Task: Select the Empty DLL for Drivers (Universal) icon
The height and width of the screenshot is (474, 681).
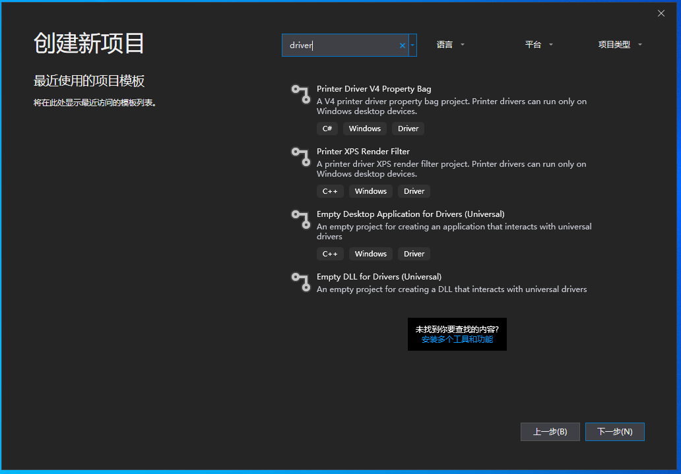Action: coord(301,282)
